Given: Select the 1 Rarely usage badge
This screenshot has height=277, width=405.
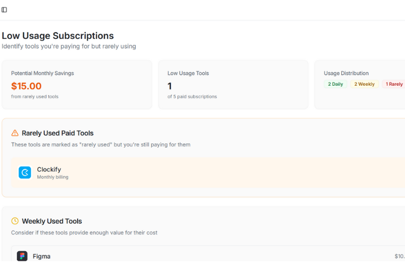Looking at the screenshot, I should (394, 84).
